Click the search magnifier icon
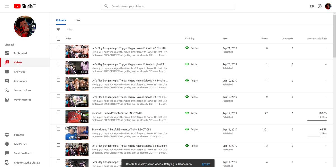Screen dimensions: 336x167 [106, 6]
